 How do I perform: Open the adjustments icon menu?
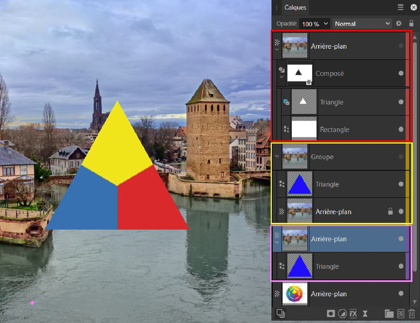342,313
